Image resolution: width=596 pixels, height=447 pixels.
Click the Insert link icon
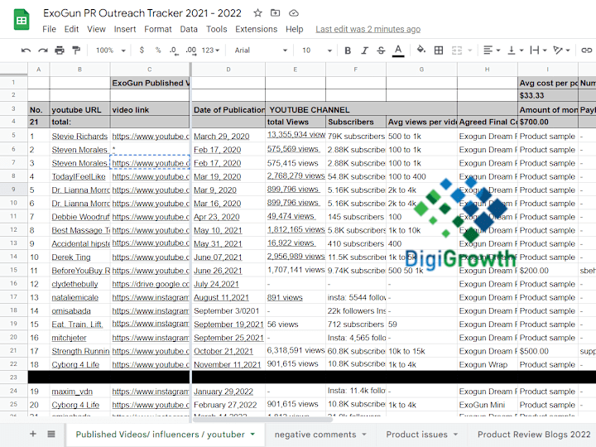[x=587, y=50]
